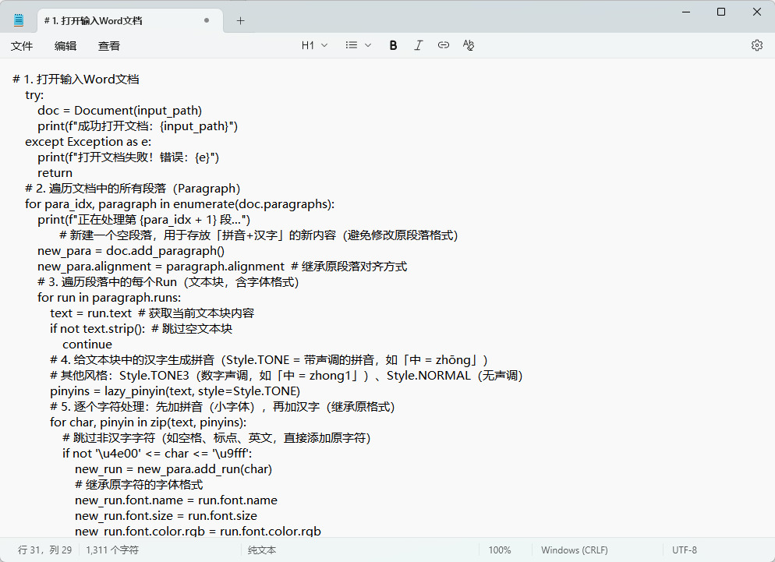Toggle bold formatting
This screenshot has width=775, height=562.
click(393, 45)
